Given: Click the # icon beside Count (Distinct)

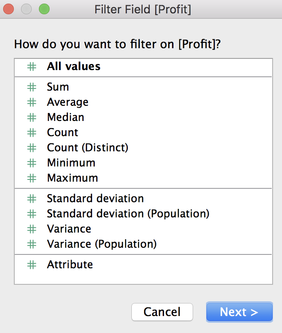Looking at the screenshot, I should [32, 148].
